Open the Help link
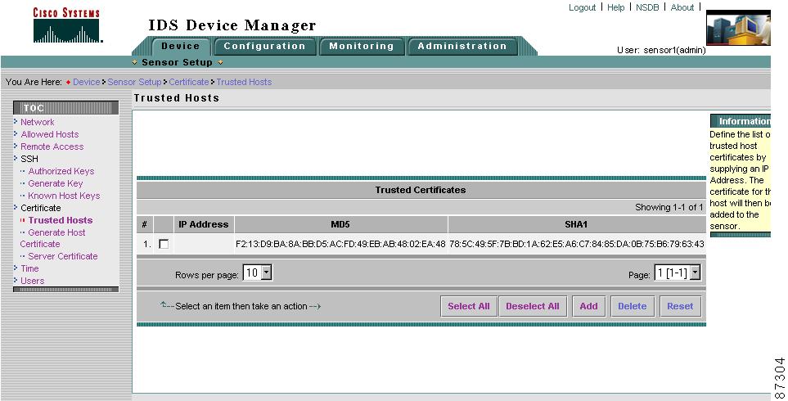 (x=615, y=7)
